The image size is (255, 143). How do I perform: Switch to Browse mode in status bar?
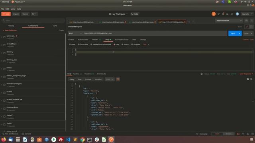pos(228,134)
